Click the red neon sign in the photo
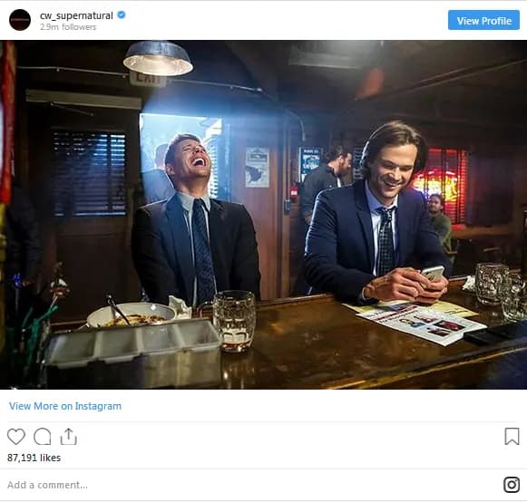 (440, 185)
